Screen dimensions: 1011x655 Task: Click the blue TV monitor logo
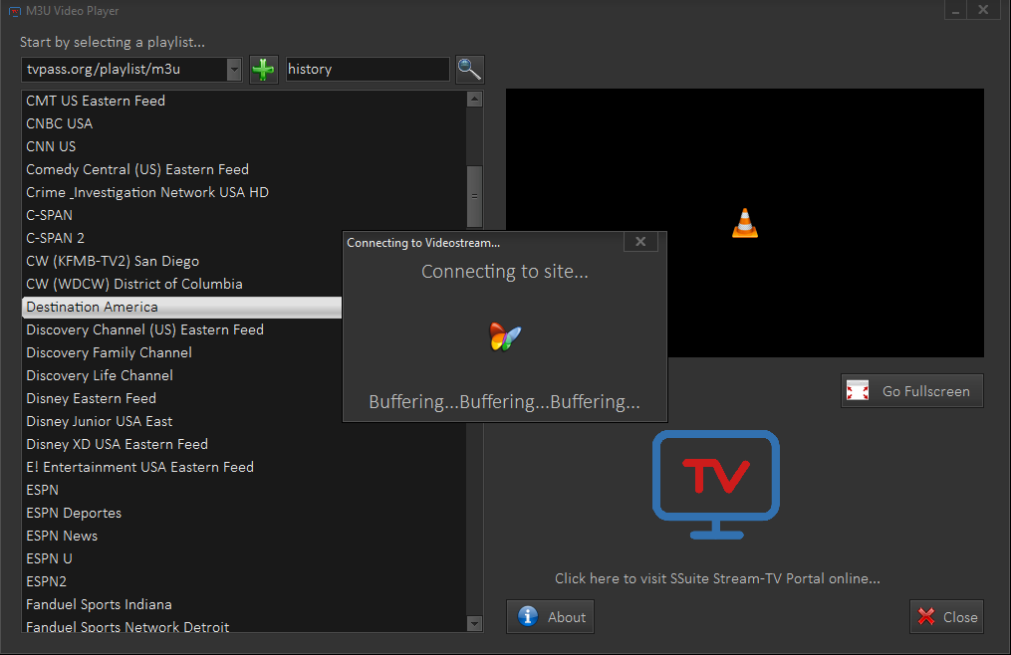coord(715,484)
